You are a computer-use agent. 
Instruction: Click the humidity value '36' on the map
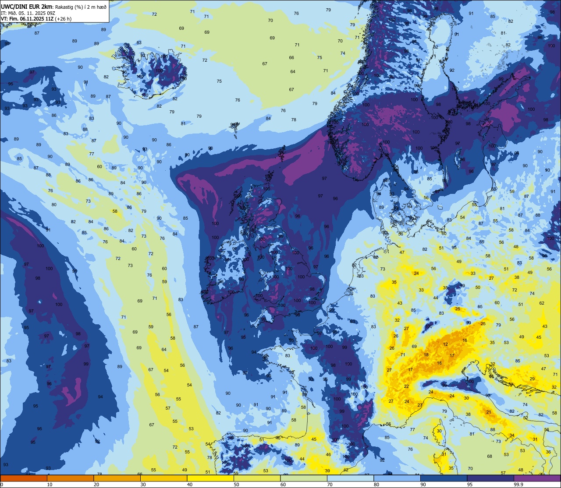point(548,452)
